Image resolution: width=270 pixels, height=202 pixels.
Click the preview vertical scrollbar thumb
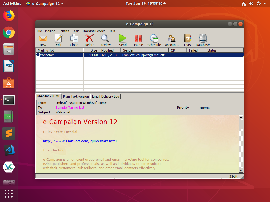[x=241, y=124]
